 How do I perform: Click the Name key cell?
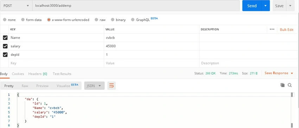pos(56,38)
